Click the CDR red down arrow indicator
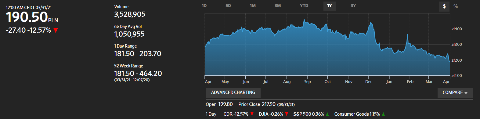480x119 pixels. pyautogui.click(x=252, y=114)
